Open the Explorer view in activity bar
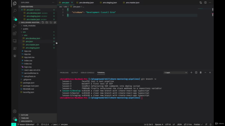The image size is (225, 126). click(15, 3)
